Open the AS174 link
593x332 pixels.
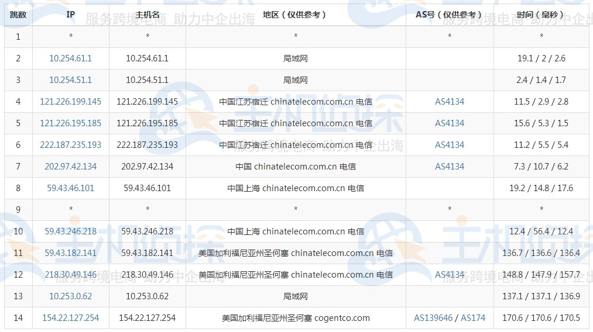pos(473,318)
